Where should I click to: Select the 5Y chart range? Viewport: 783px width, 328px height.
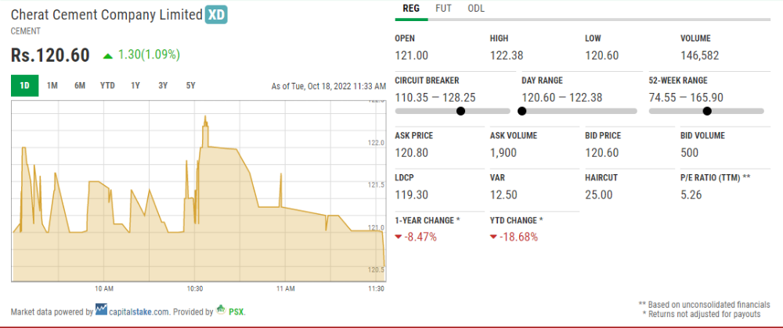tap(190, 86)
